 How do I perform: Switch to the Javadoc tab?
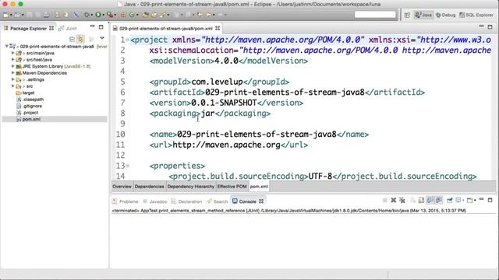pyautogui.click(x=155, y=201)
